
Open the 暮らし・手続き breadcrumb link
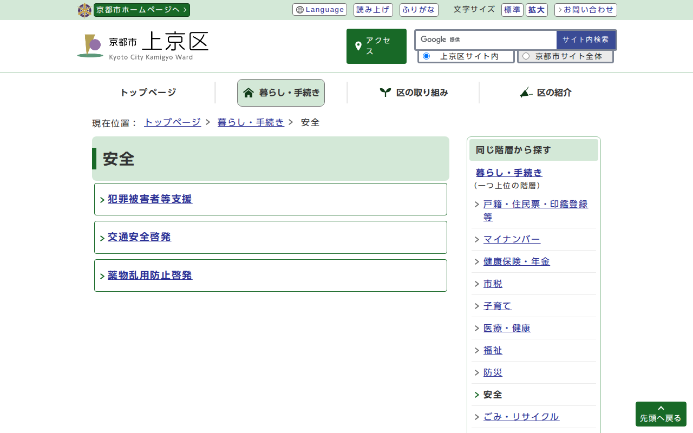tap(250, 122)
